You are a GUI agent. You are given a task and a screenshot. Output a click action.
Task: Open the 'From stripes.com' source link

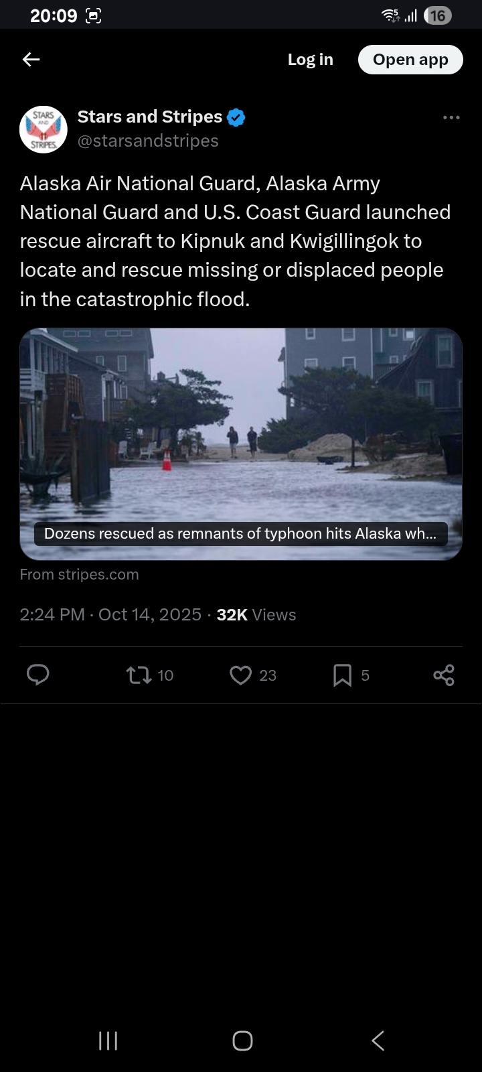[x=79, y=575]
